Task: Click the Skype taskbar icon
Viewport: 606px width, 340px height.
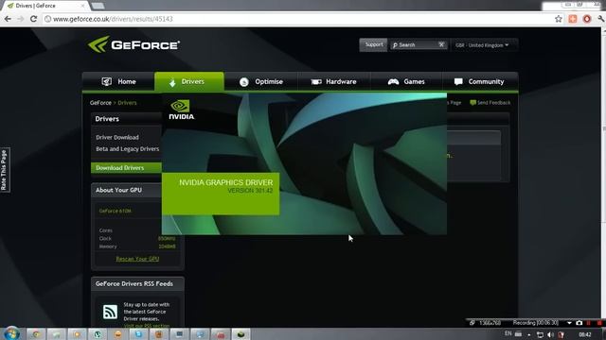Action: pyautogui.click(x=138, y=334)
